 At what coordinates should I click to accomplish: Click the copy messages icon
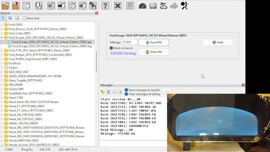click(x=114, y=92)
